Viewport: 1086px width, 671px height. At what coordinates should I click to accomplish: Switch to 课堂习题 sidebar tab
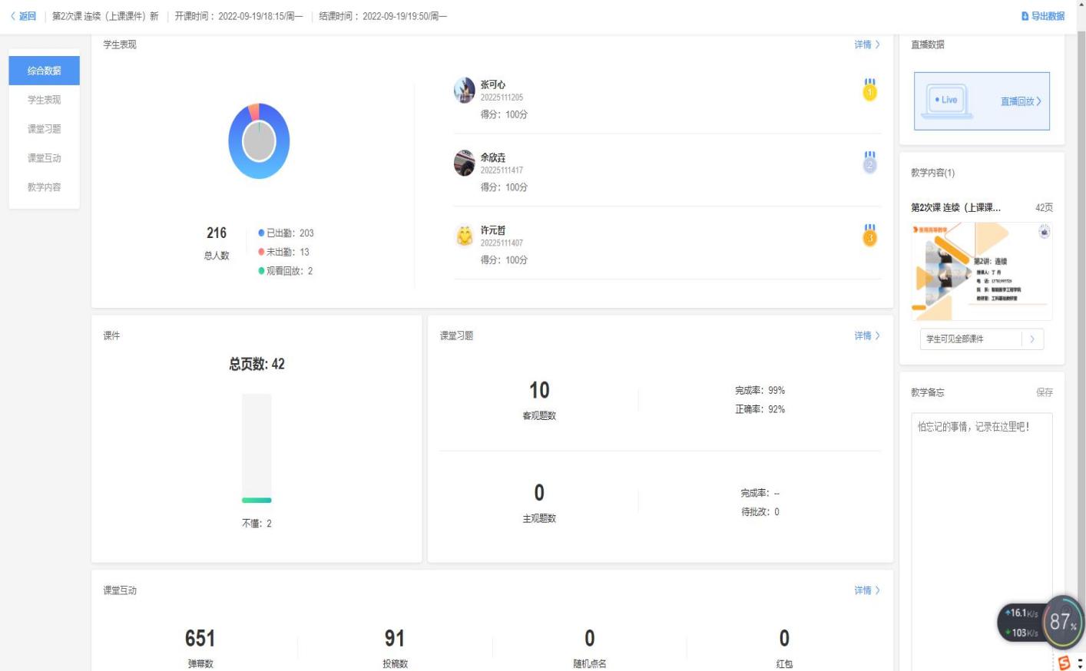coord(45,129)
